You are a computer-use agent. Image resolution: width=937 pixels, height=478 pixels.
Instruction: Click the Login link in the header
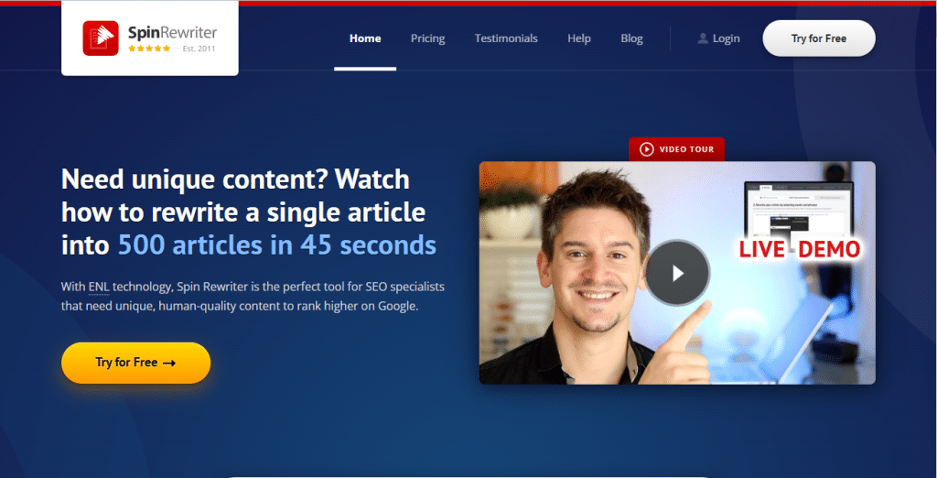point(727,38)
